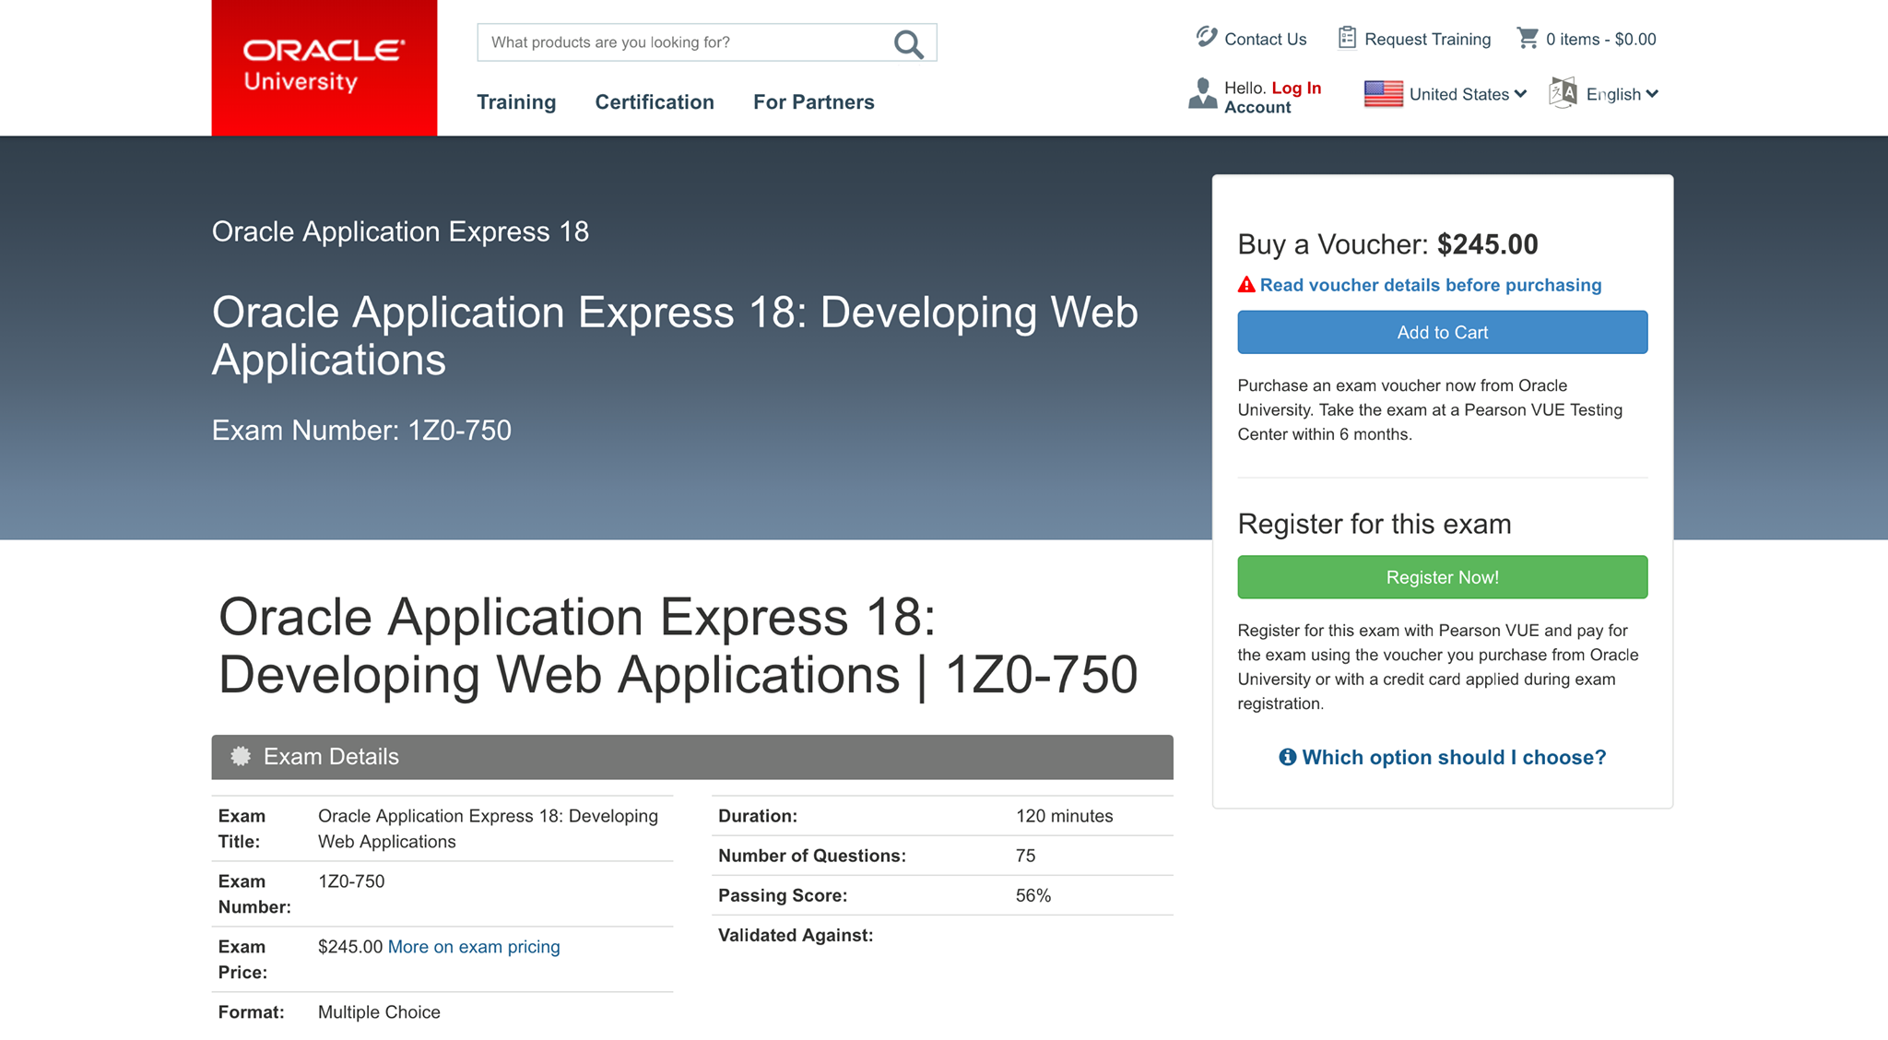Screen dimensions: 1888x1040
Task: Open the For Partners menu
Action: 814,102
